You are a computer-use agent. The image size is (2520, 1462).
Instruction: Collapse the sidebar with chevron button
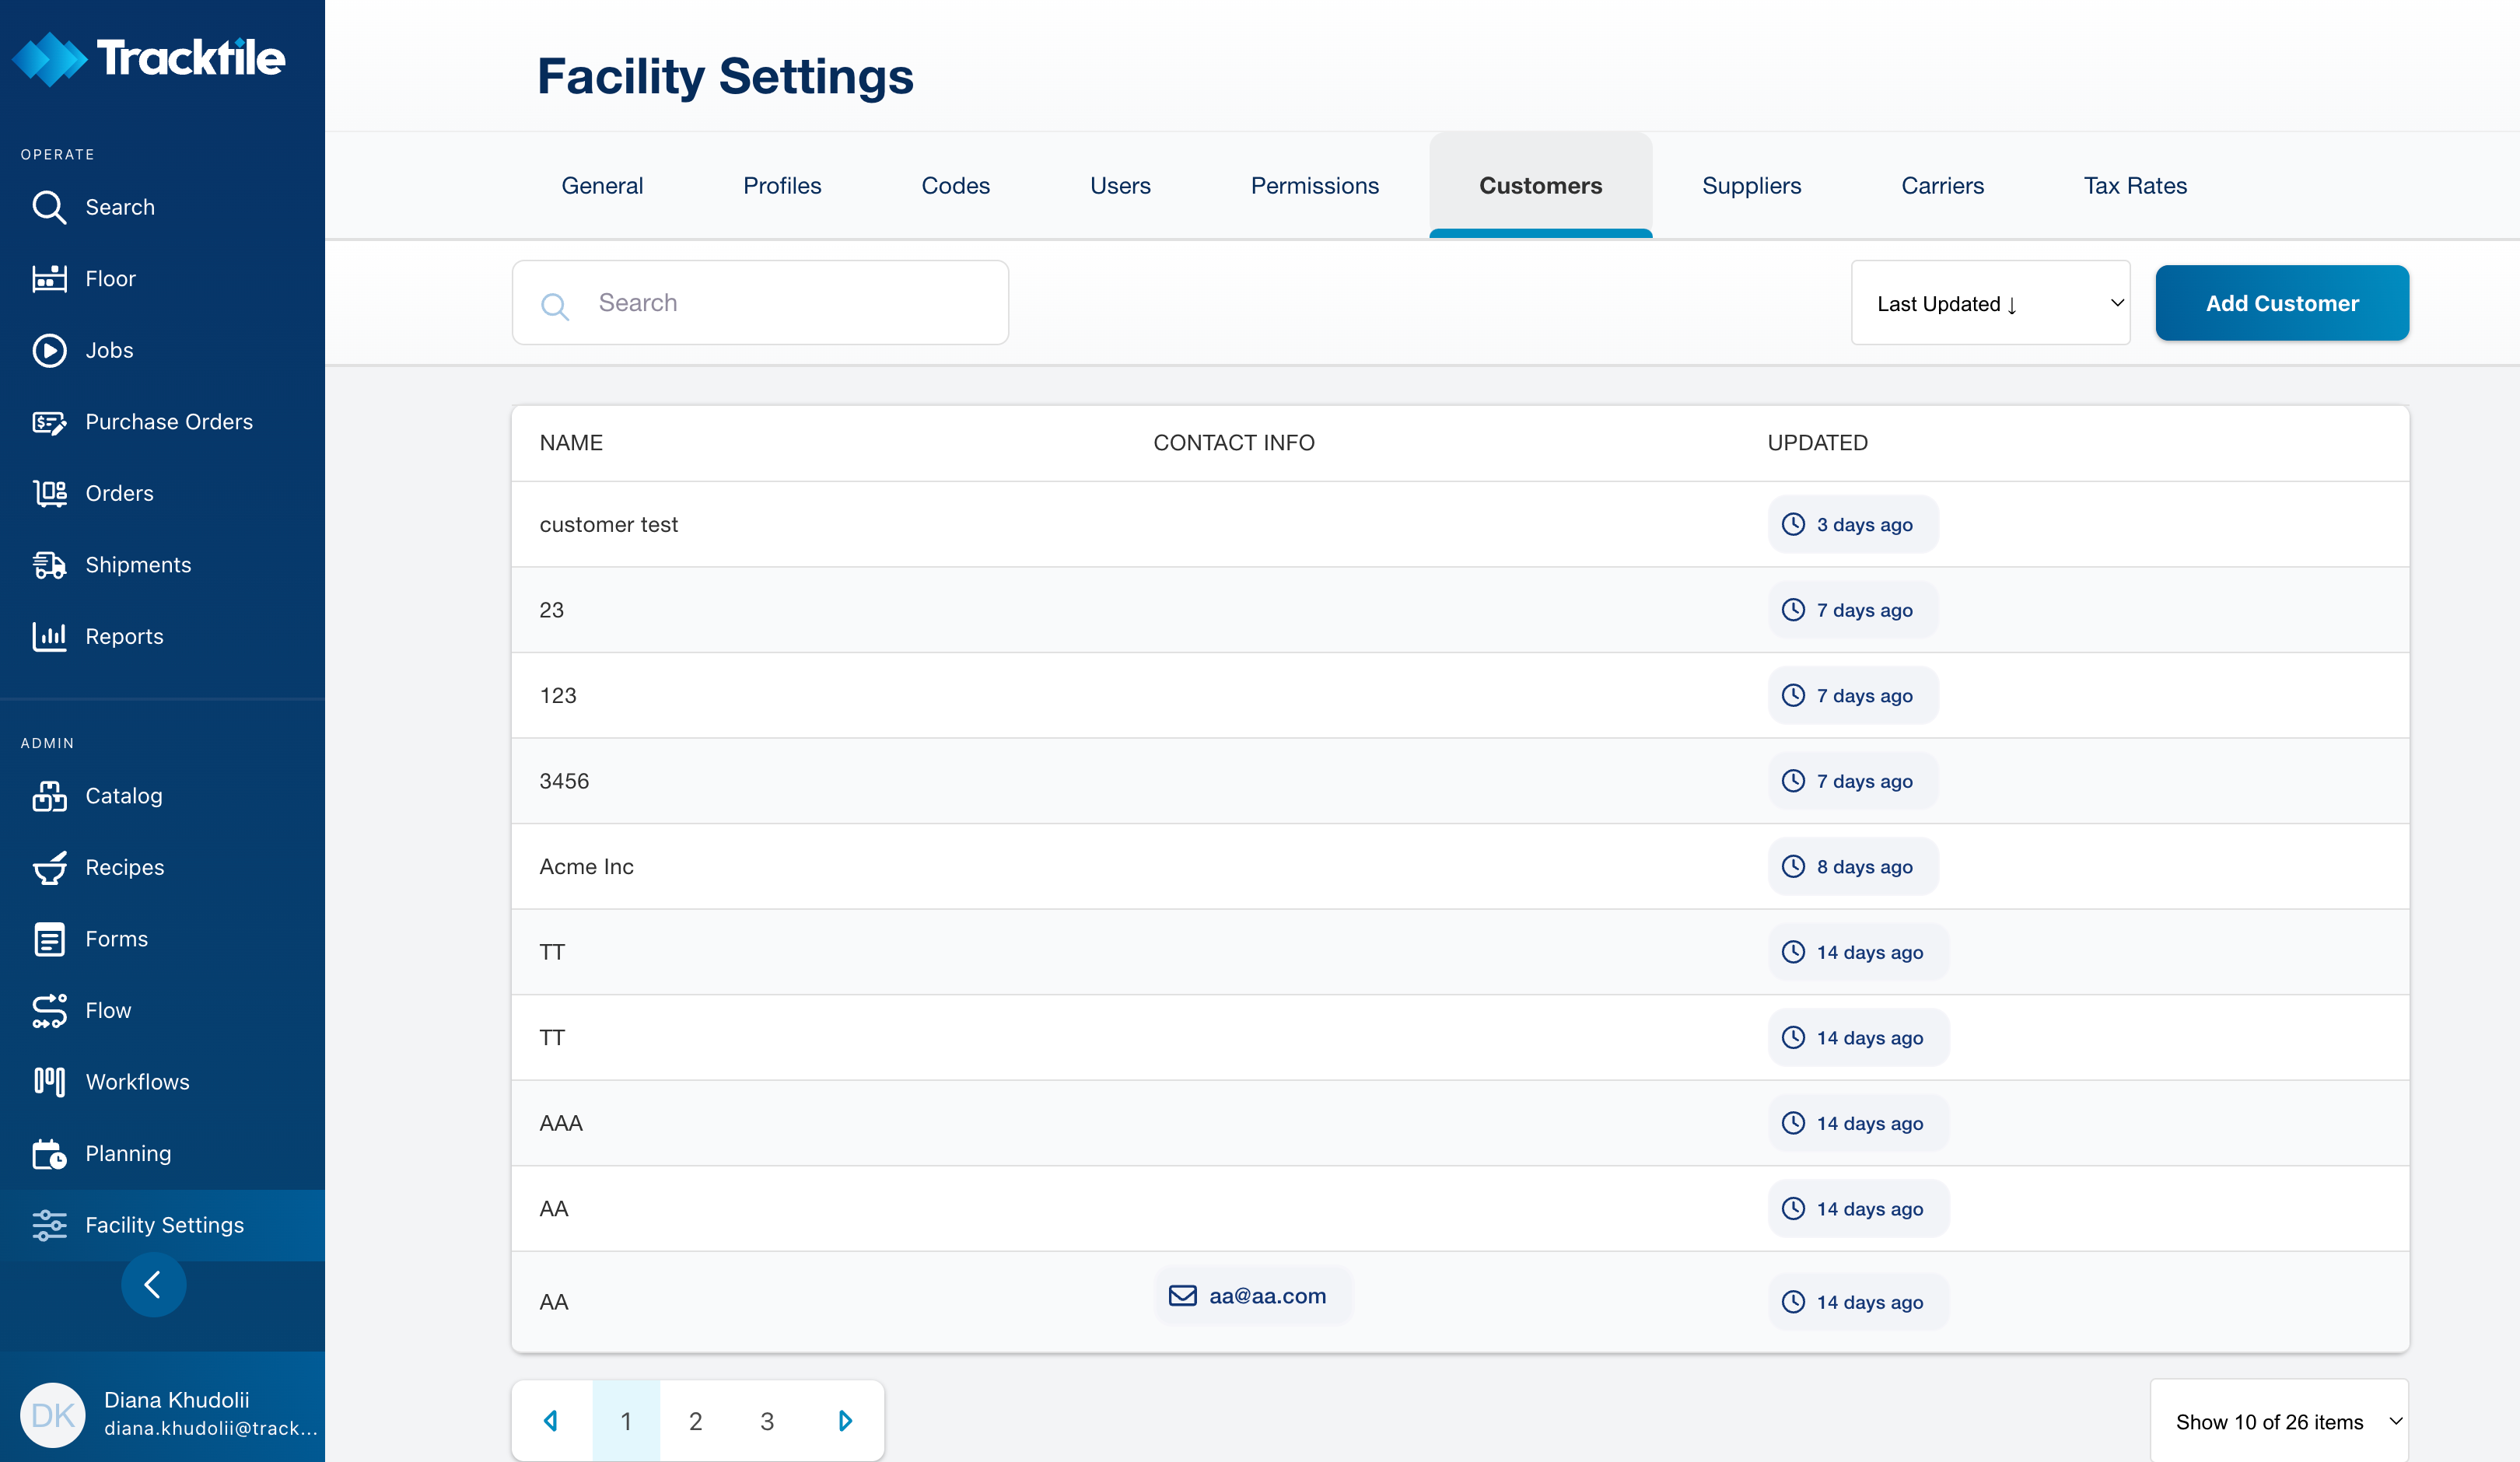(153, 1284)
